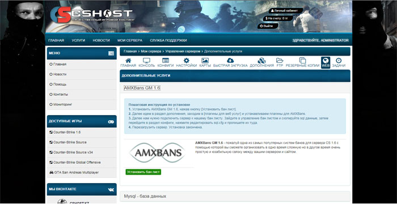This screenshot has height=204, width=397.
Task: Select Counter-Strike Global Offensive in games list
Action: (x=77, y=163)
